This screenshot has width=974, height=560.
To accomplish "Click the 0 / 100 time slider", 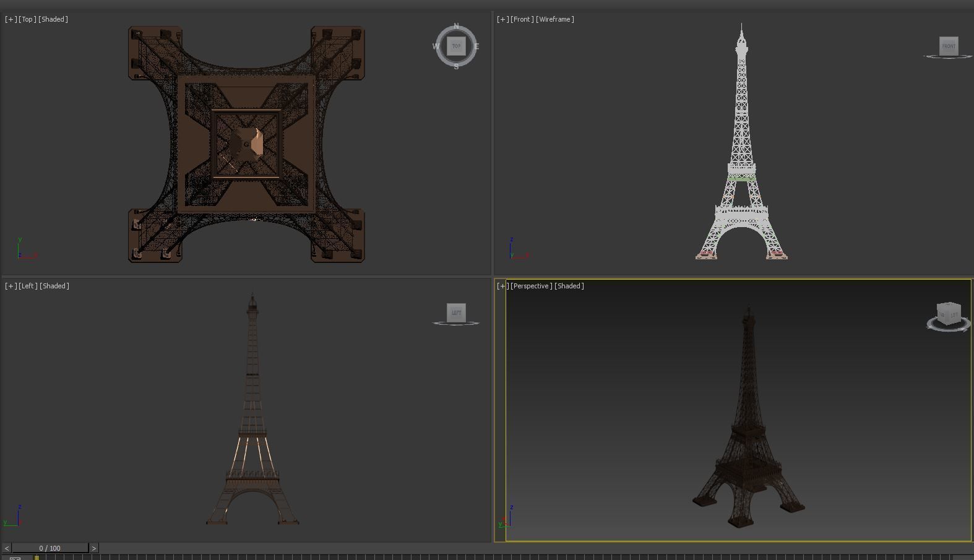I will pos(50,548).
